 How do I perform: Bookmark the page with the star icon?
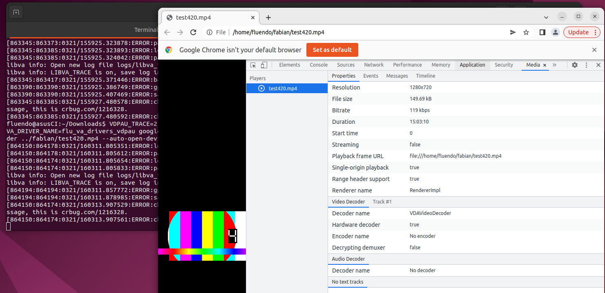(526, 32)
